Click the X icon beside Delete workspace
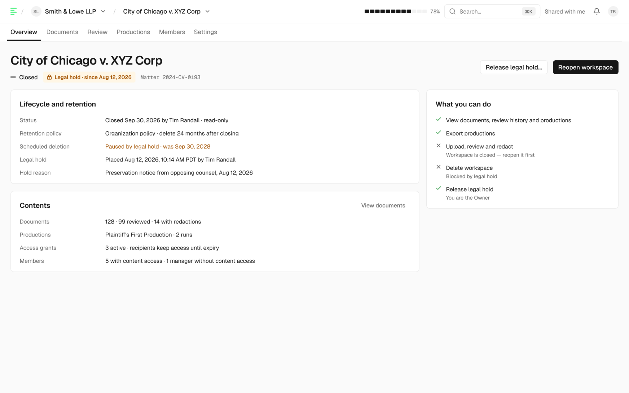 click(x=438, y=167)
